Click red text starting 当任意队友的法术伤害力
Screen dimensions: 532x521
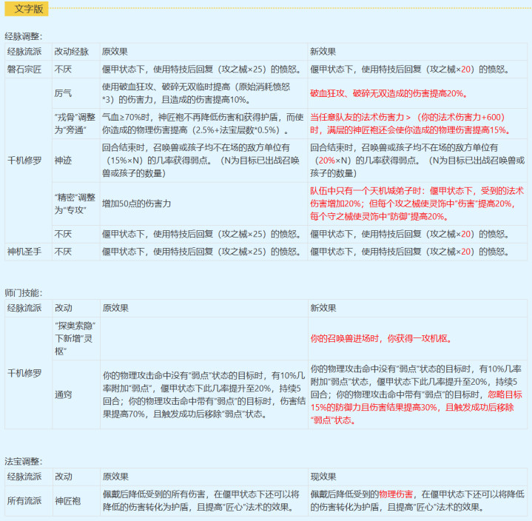411,124
